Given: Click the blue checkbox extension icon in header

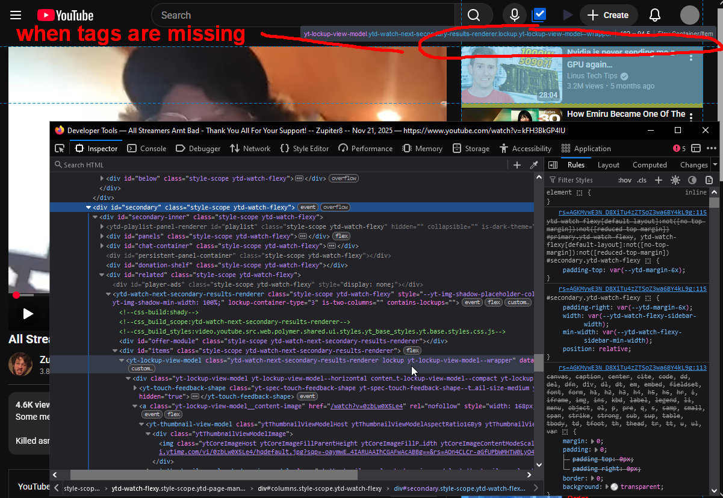Looking at the screenshot, I should [x=539, y=14].
